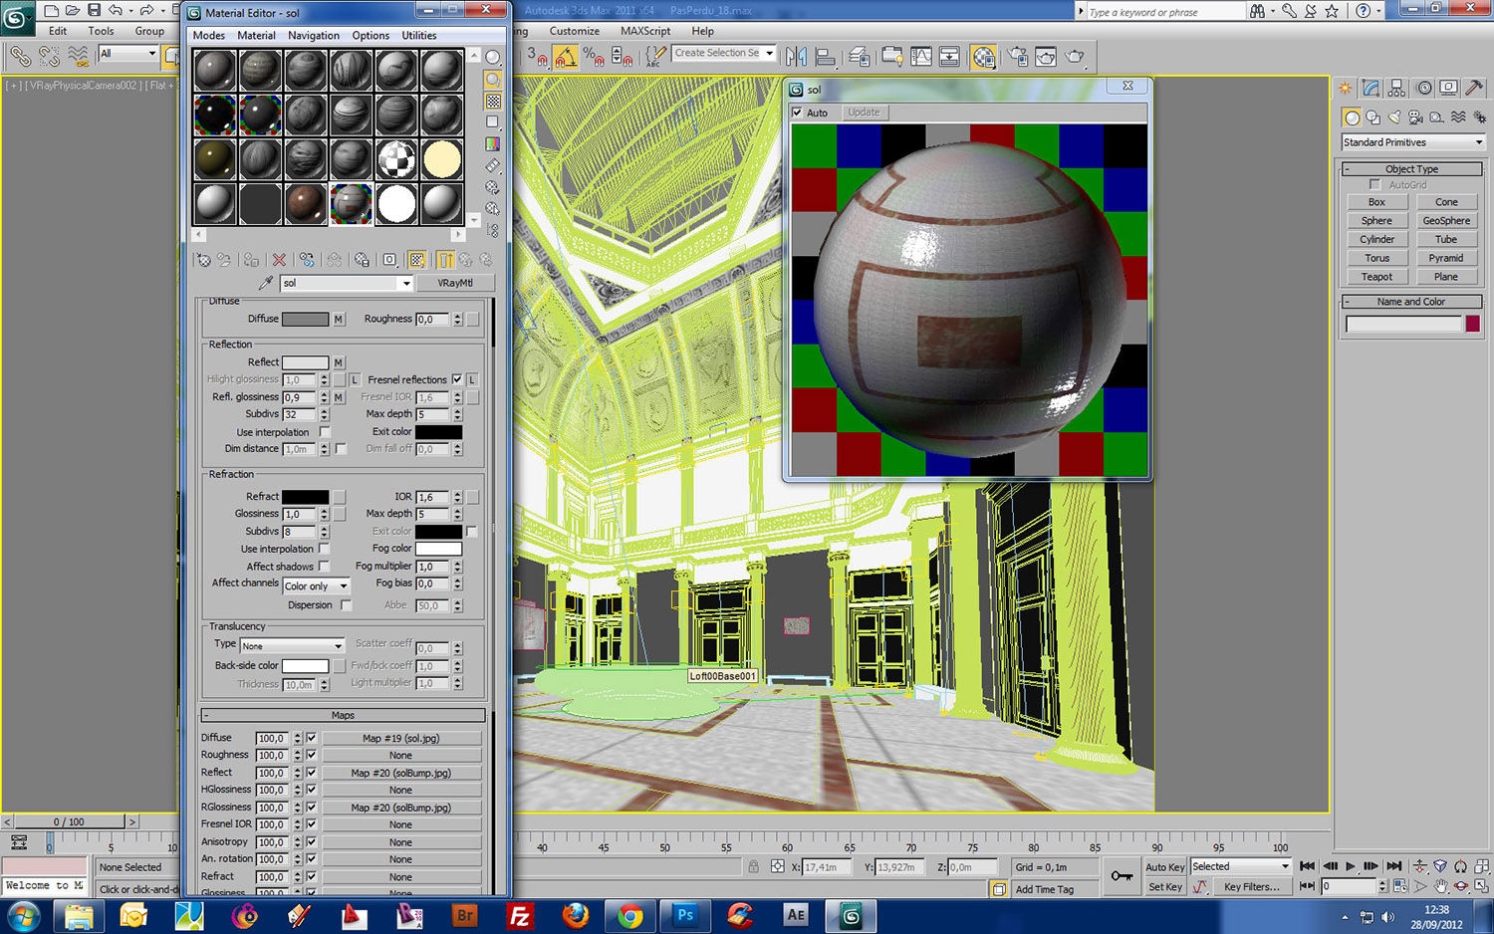Enable the AutoGrid checkbox
This screenshot has width=1494, height=934.
[1375, 185]
